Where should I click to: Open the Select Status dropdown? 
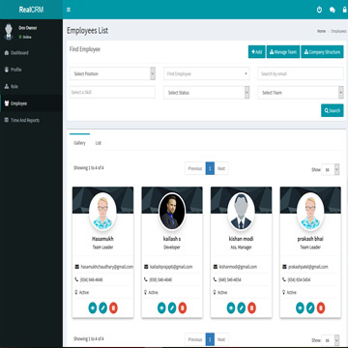point(207,93)
